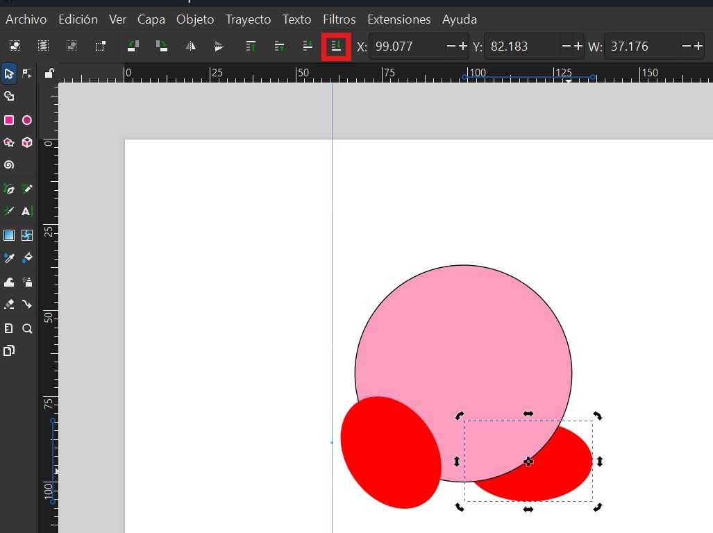Decrease the W value with minus

(x=687, y=46)
